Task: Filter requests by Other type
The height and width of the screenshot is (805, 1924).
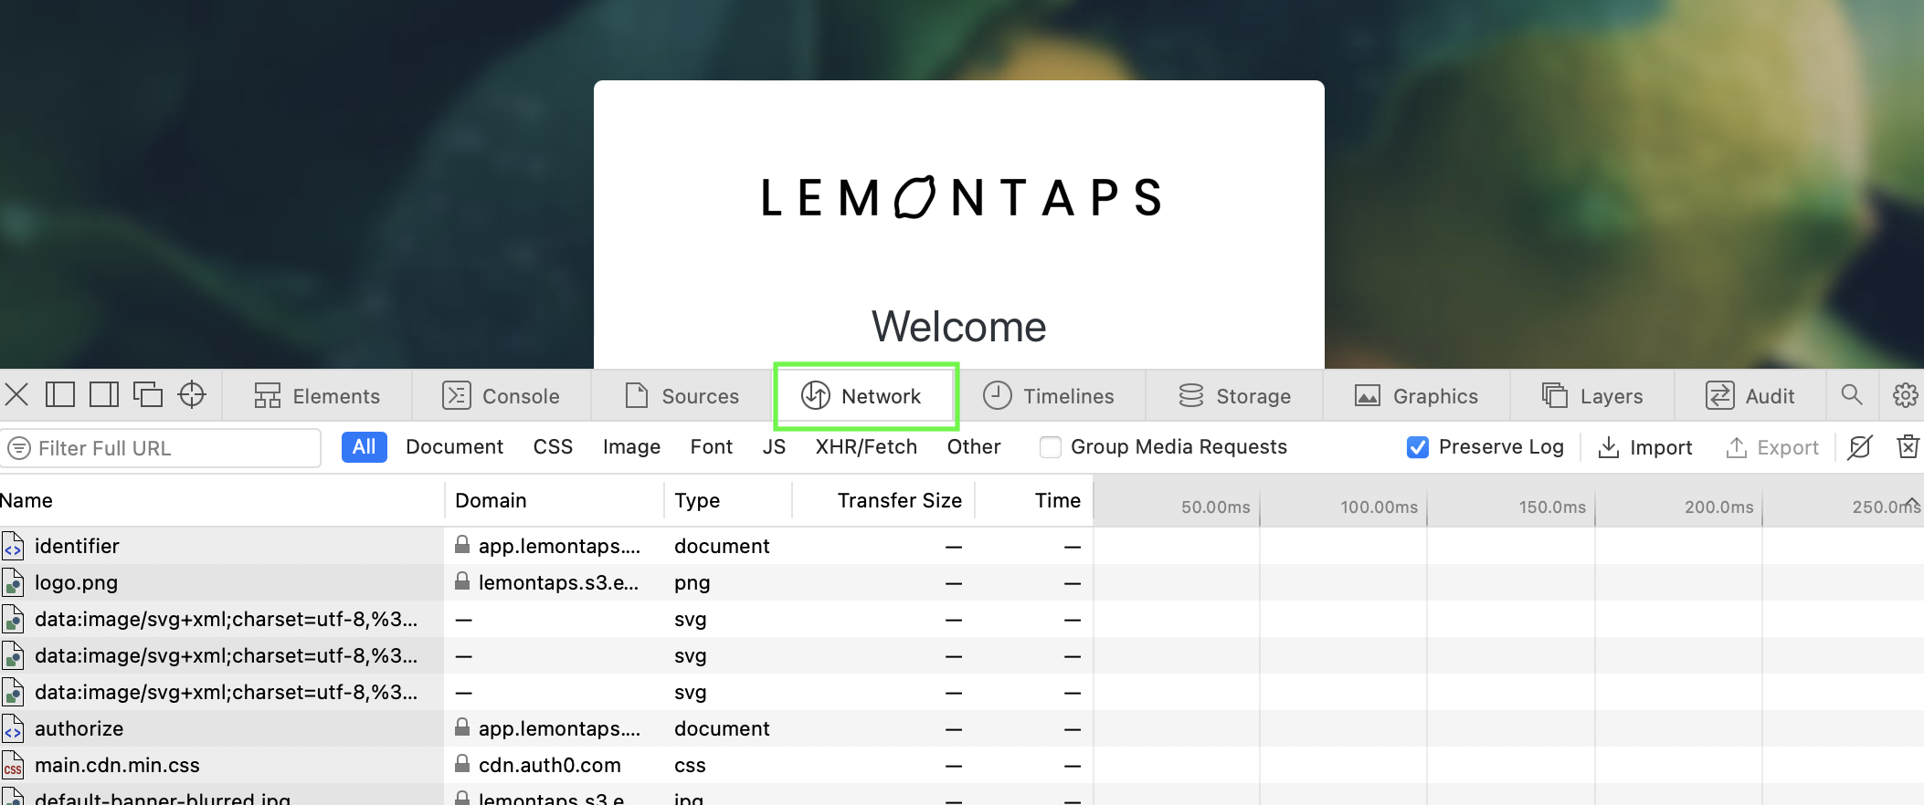Action: [974, 447]
